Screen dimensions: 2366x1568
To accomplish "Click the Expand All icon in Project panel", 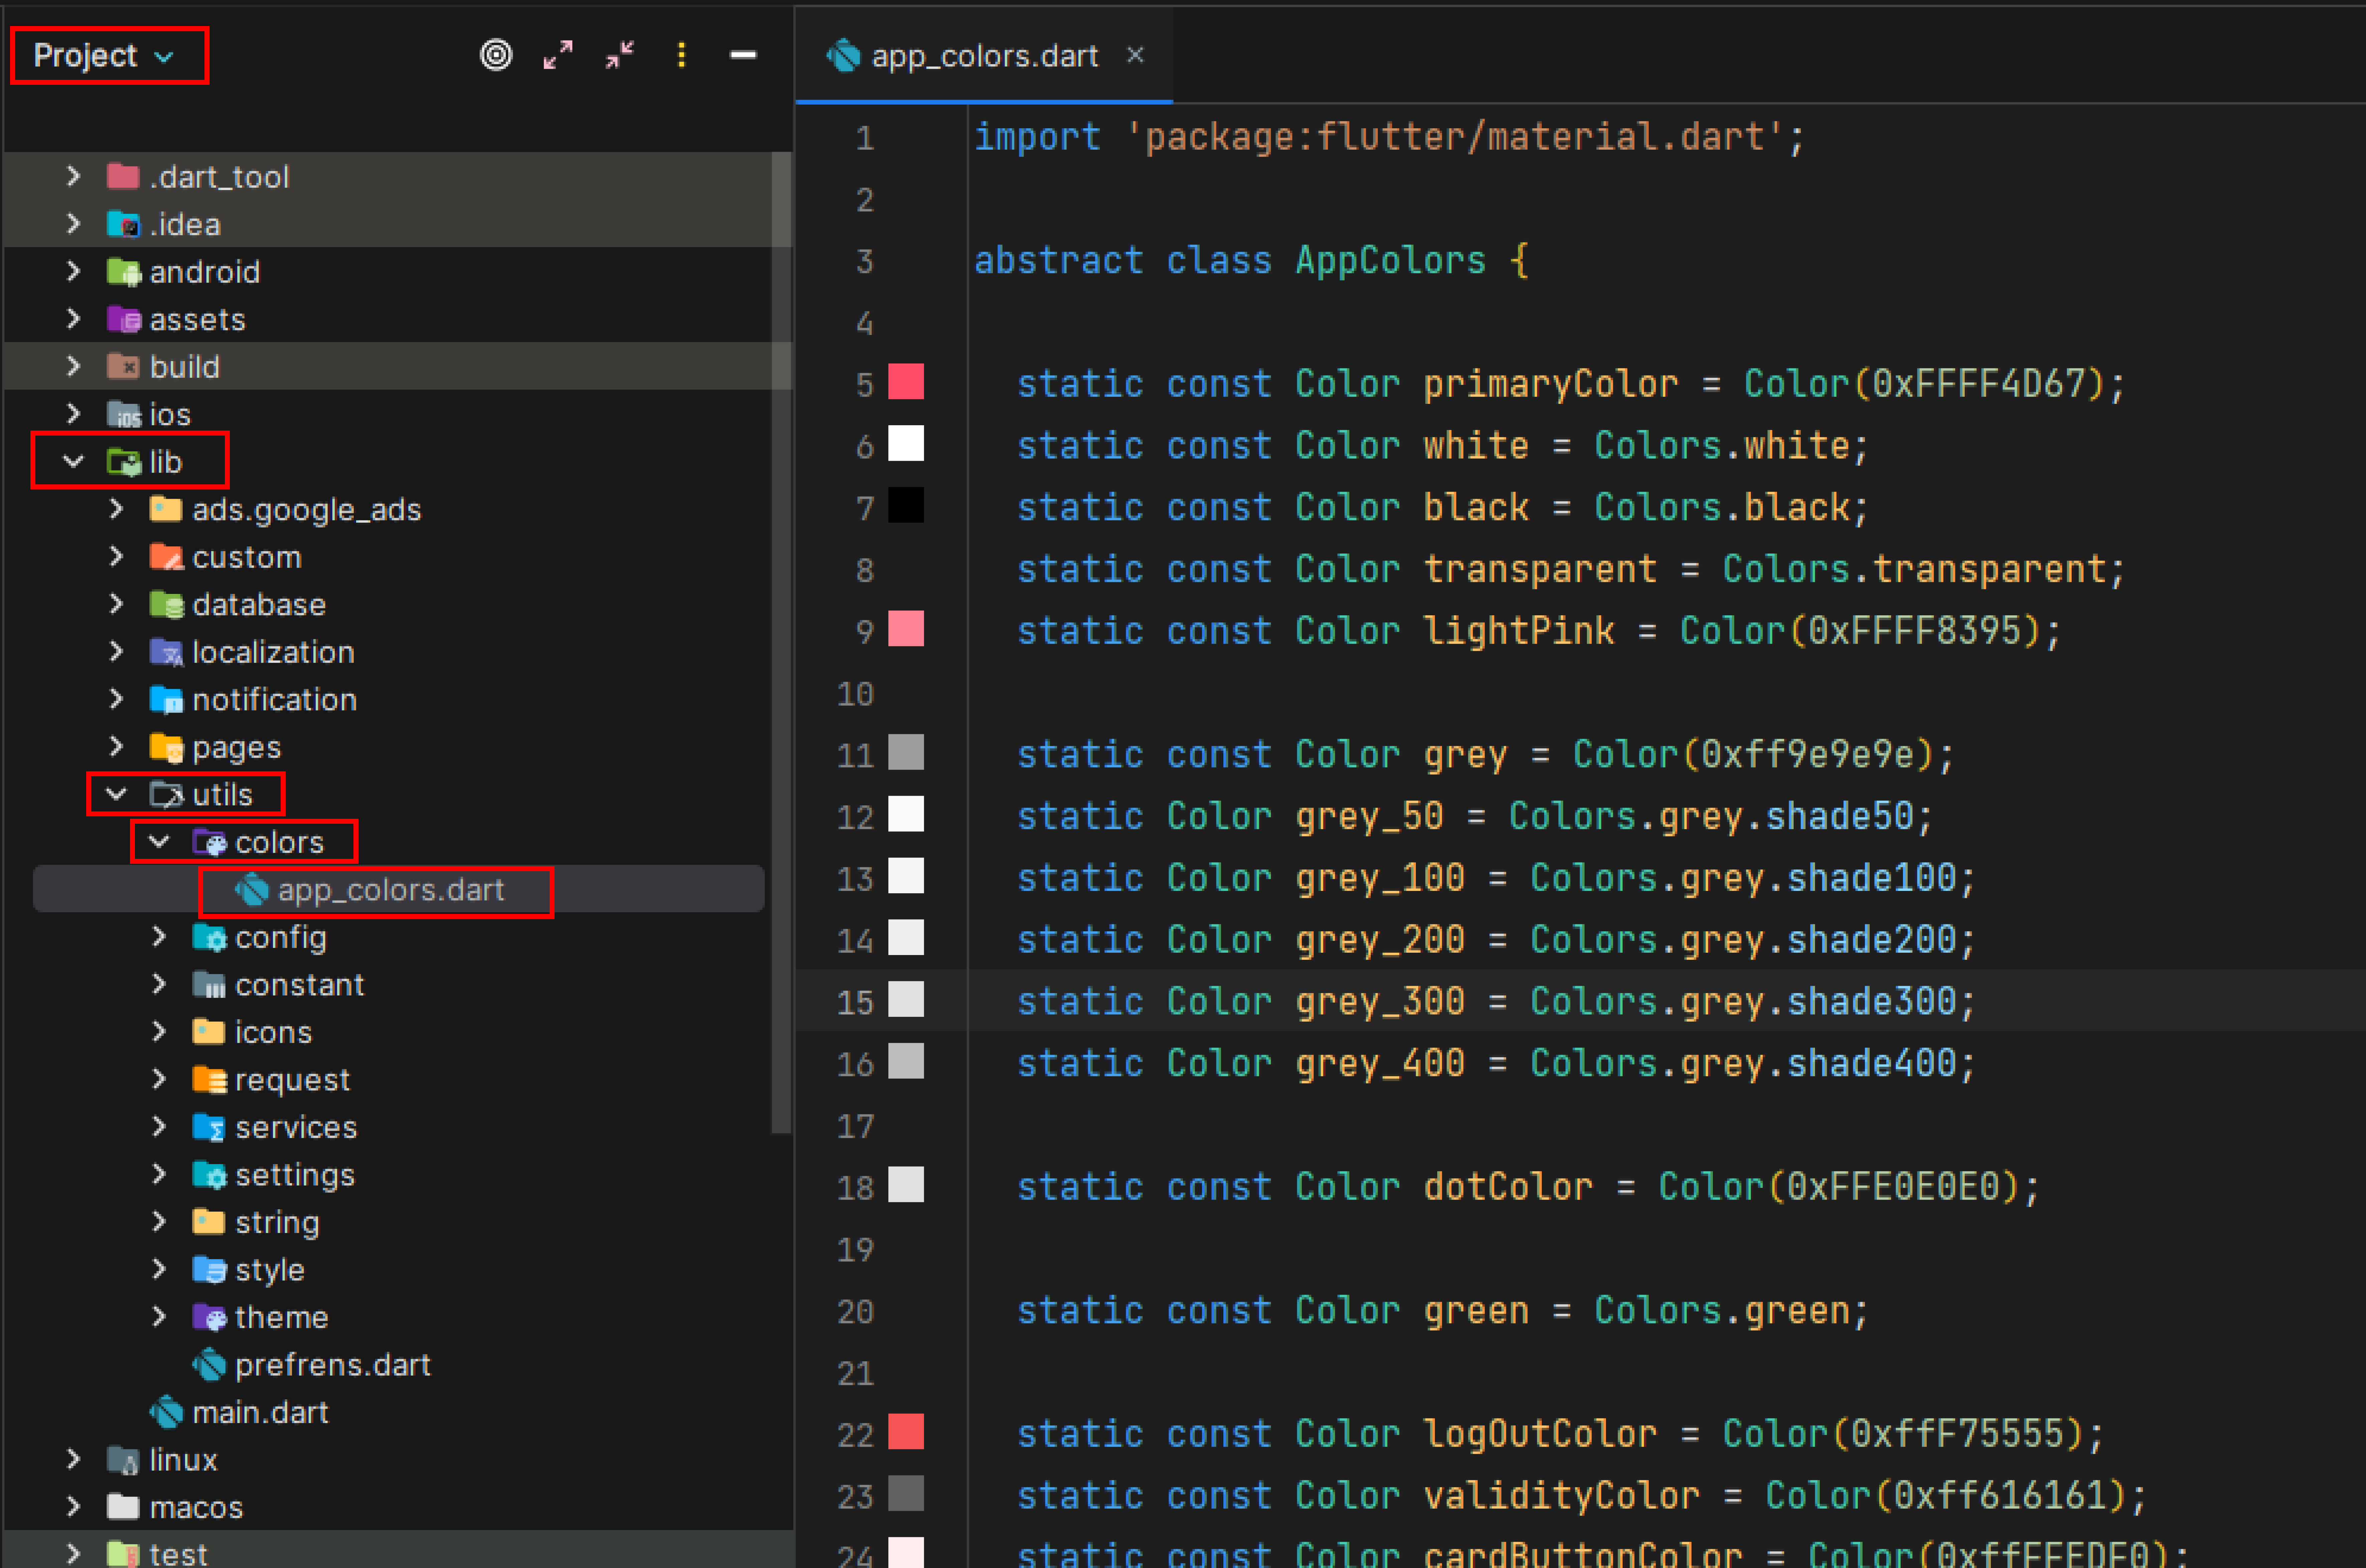I will pyautogui.click(x=558, y=55).
